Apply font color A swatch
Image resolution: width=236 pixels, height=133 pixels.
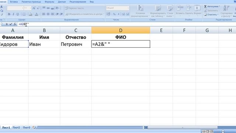tap(37, 14)
